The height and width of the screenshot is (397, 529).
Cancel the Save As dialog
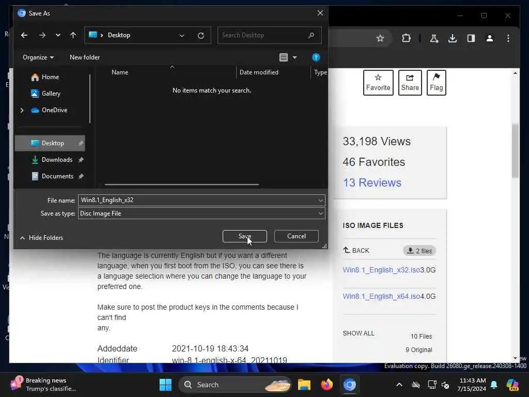296,236
